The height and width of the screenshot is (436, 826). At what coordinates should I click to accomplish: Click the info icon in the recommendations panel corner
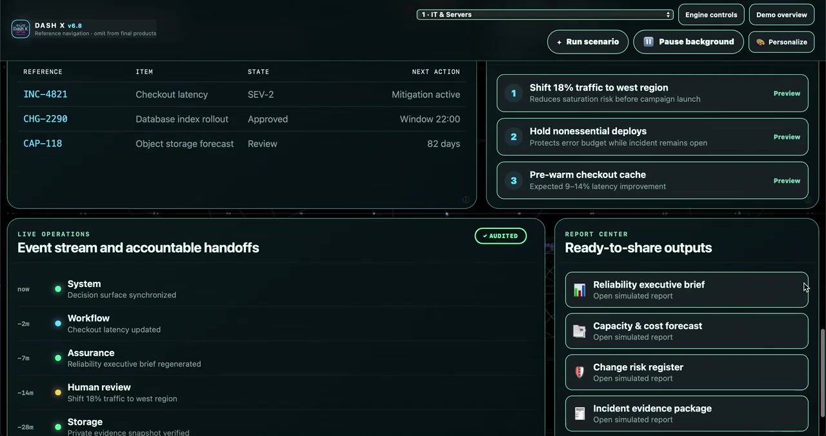808,200
